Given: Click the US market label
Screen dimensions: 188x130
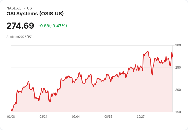Looking at the screenshot, I should (29, 8).
